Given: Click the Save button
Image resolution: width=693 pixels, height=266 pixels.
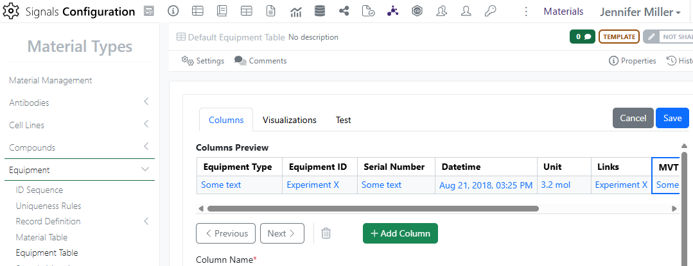Looking at the screenshot, I should (x=672, y=118).
